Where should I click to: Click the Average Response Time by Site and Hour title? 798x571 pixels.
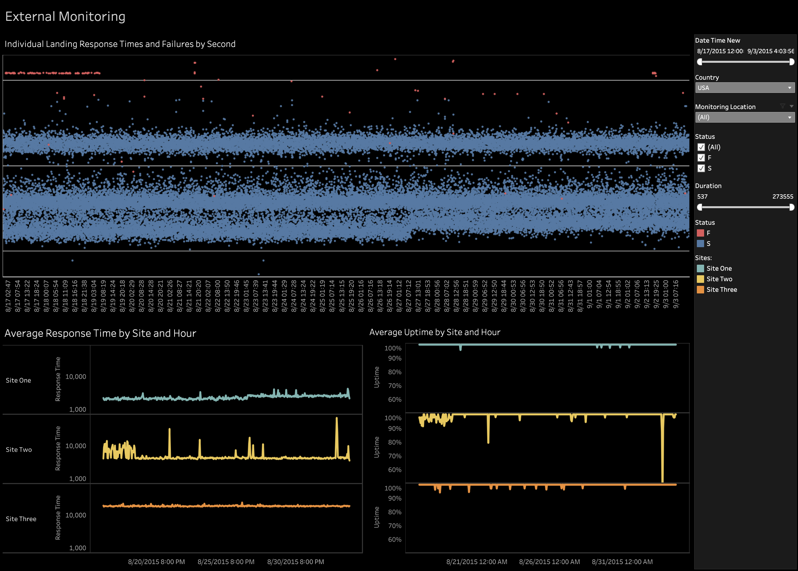100,333
